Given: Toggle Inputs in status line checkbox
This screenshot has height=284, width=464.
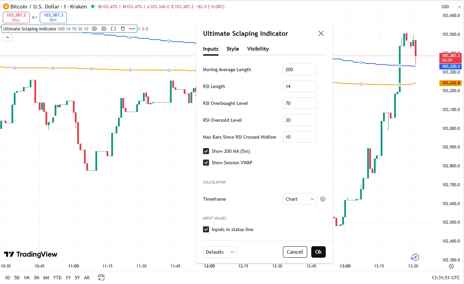Looking at the screenshot, I should (206, 229).
